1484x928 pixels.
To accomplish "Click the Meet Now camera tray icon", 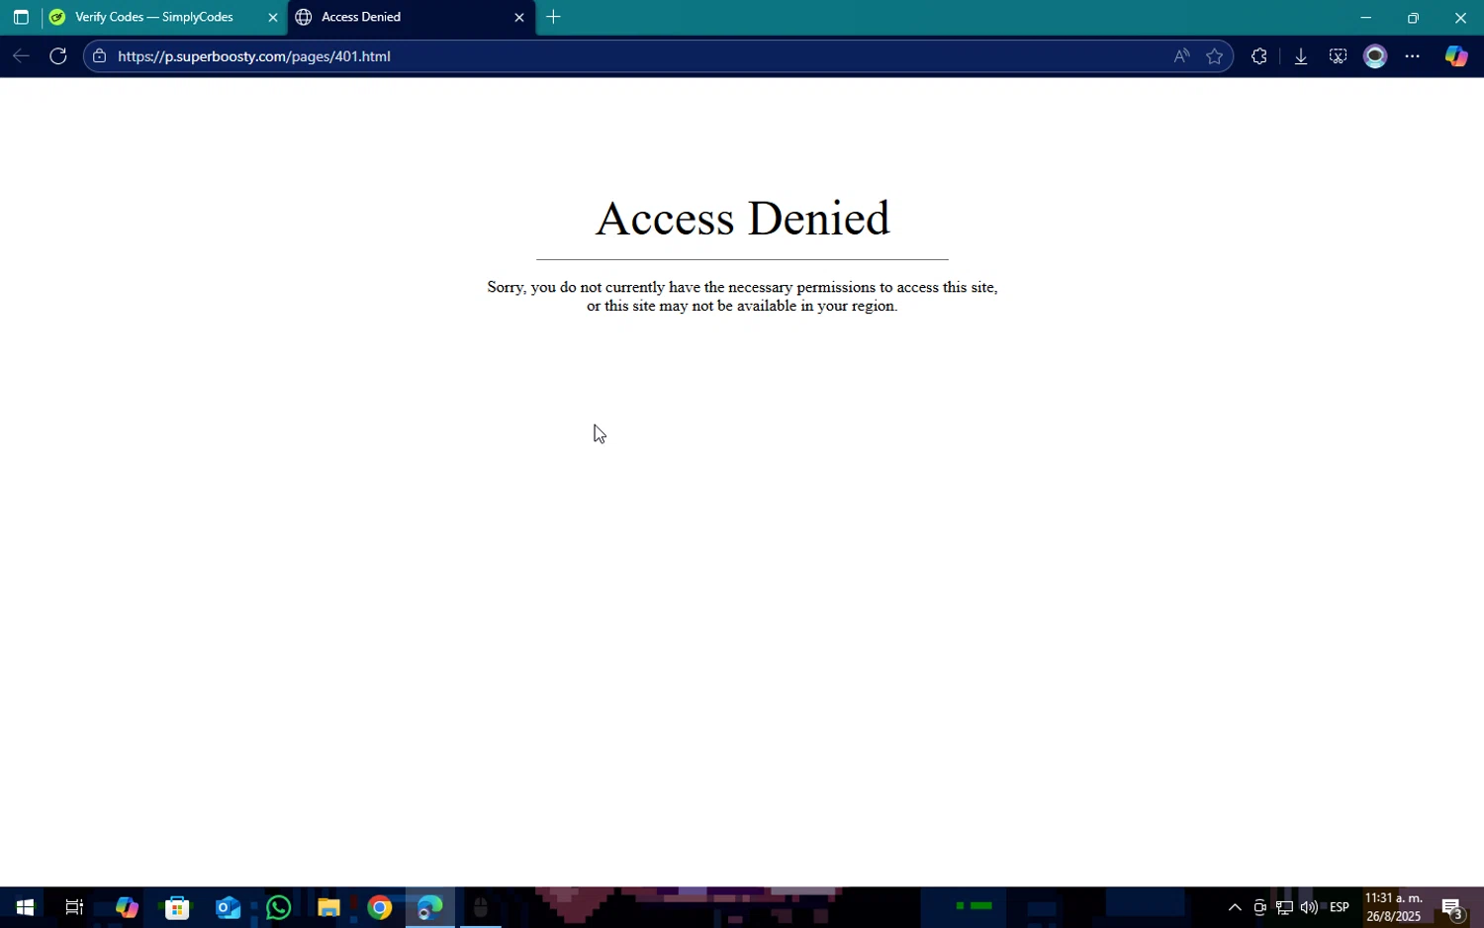I will click(1259, 907).
